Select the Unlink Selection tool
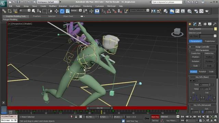 [10, 11]
